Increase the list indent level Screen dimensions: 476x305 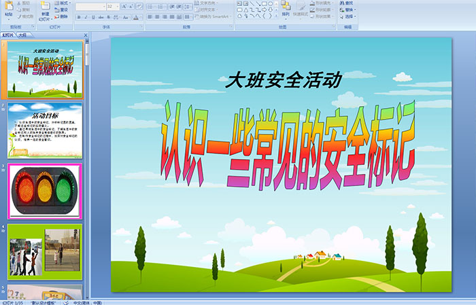pyautogui.click(x=179, y=6)
